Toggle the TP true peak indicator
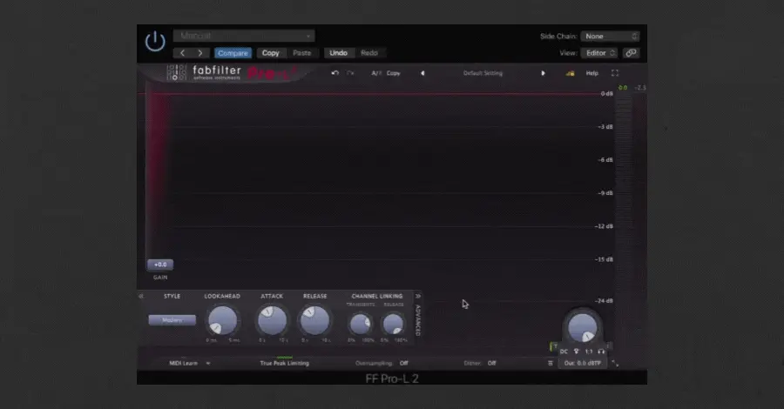Screen dimensions: 784x409 tap(554, 346)
